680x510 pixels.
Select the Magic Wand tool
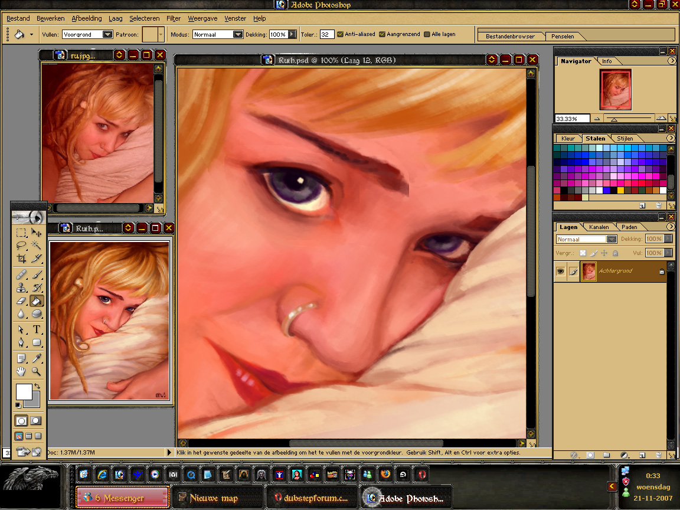pyautogui.click(x=37, y=246)
